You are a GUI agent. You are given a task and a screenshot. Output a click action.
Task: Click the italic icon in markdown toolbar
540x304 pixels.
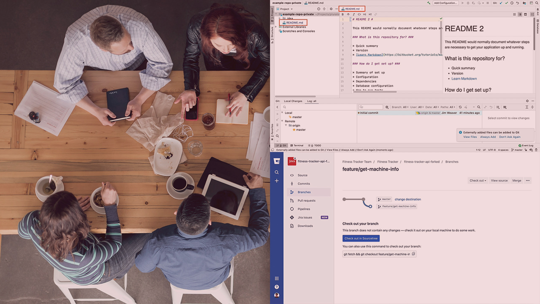coord(354,14)
